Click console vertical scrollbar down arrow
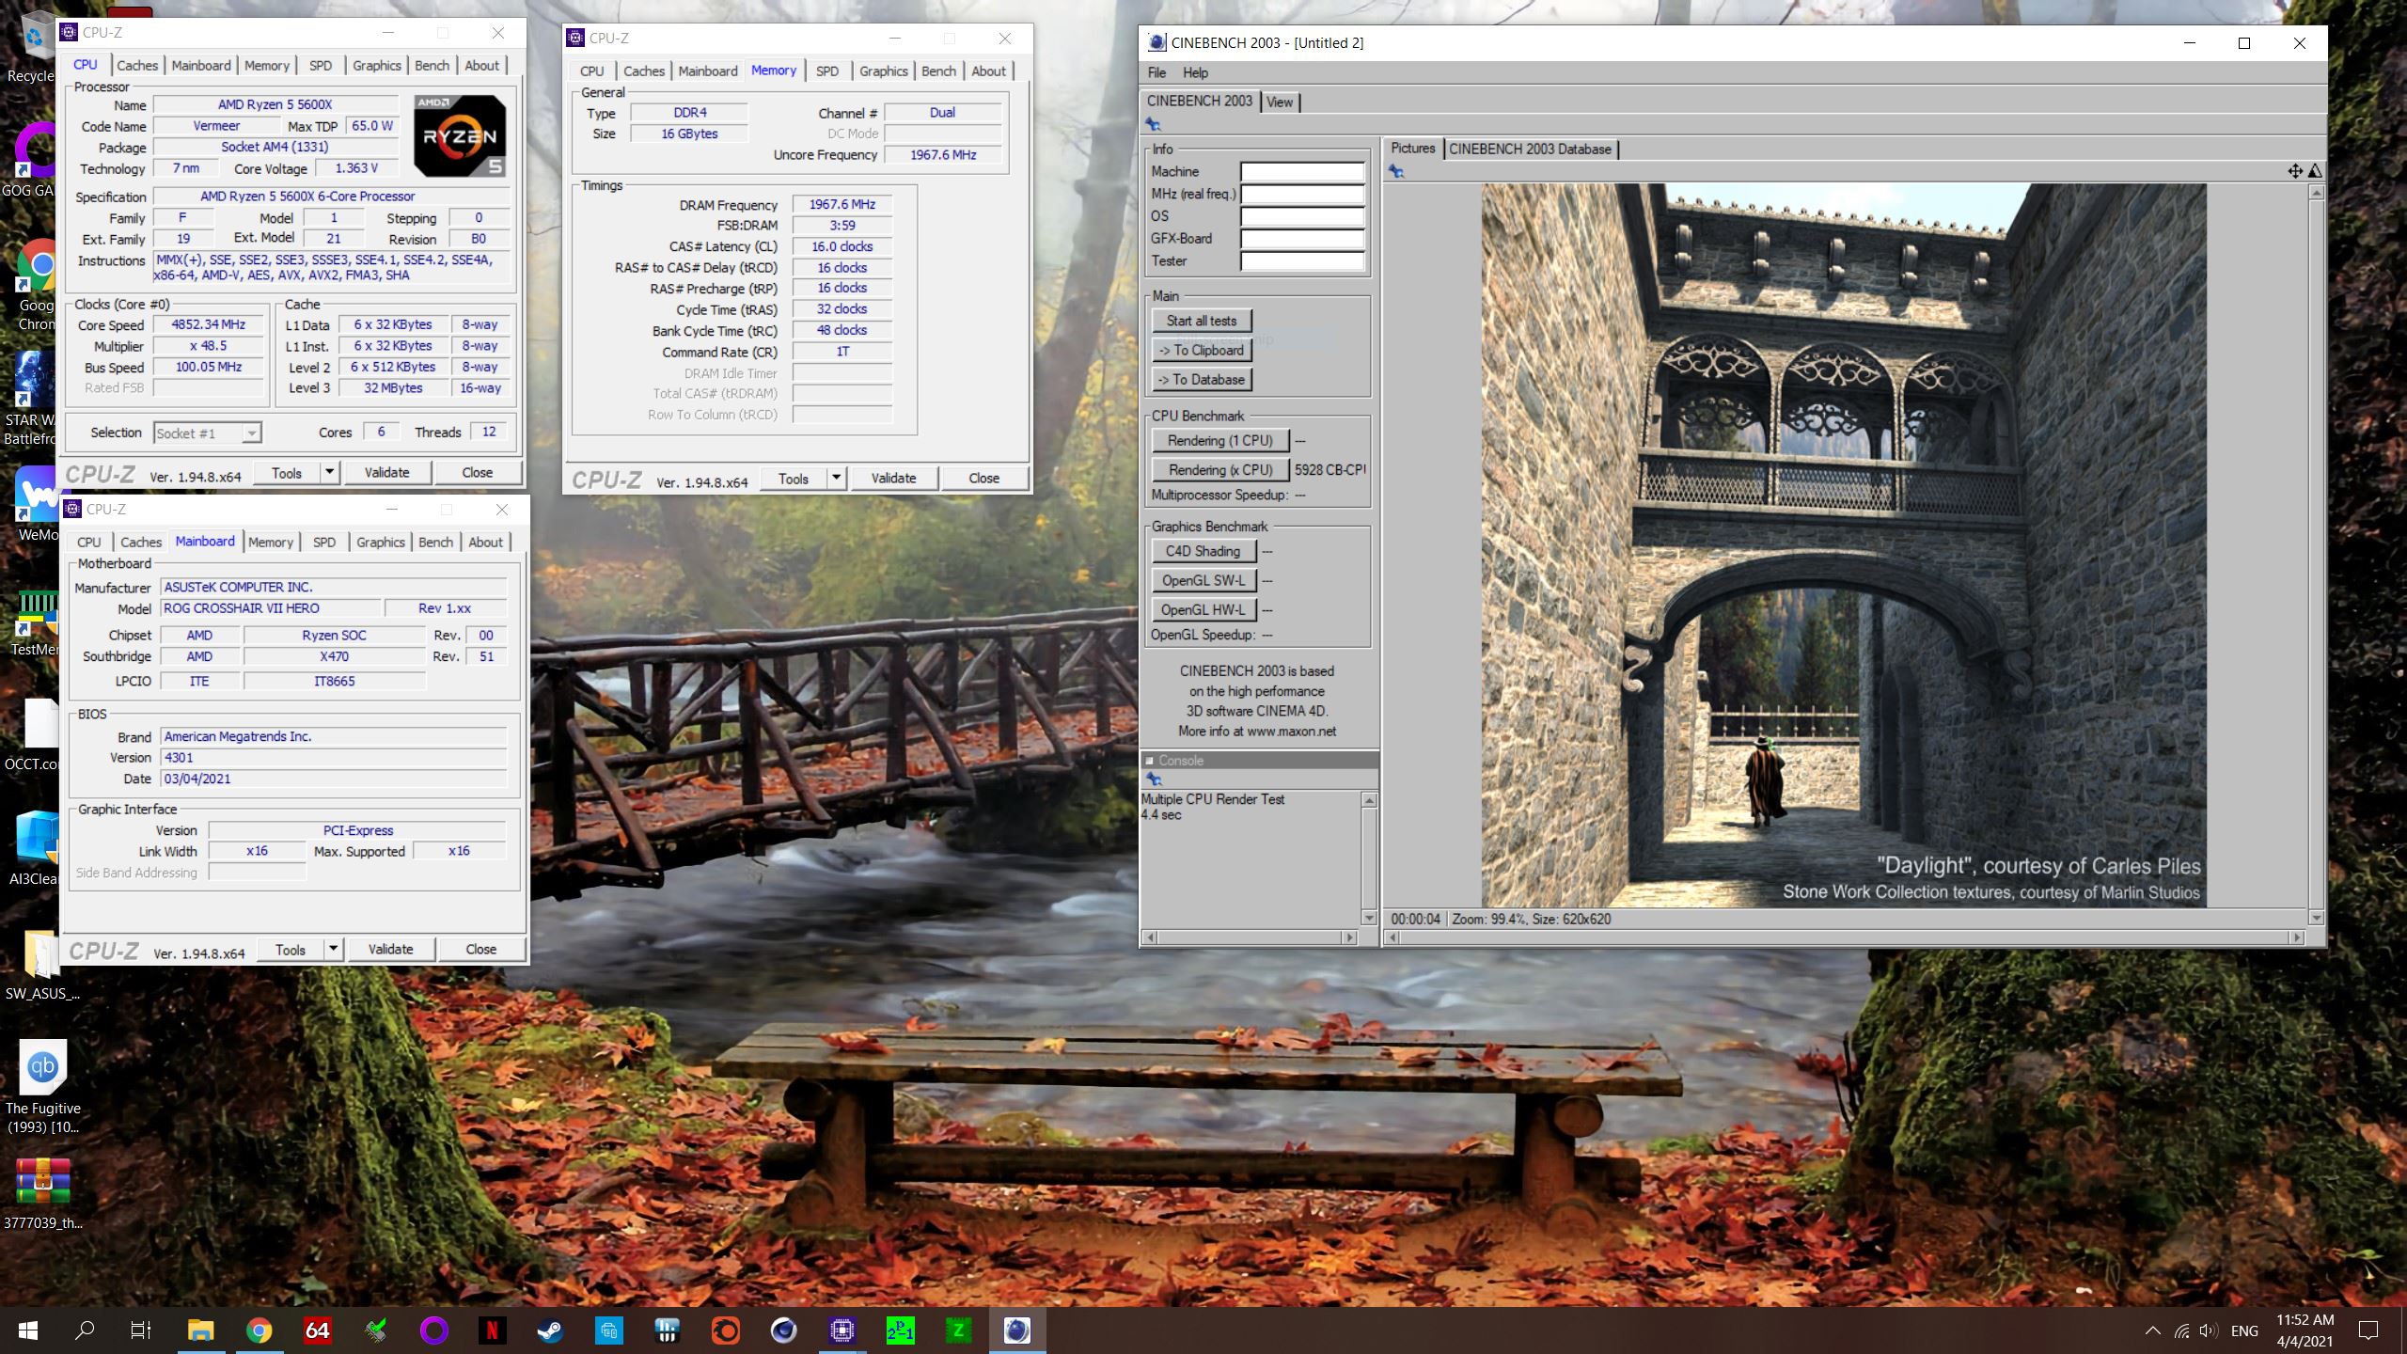 [x=1369, y=918]
